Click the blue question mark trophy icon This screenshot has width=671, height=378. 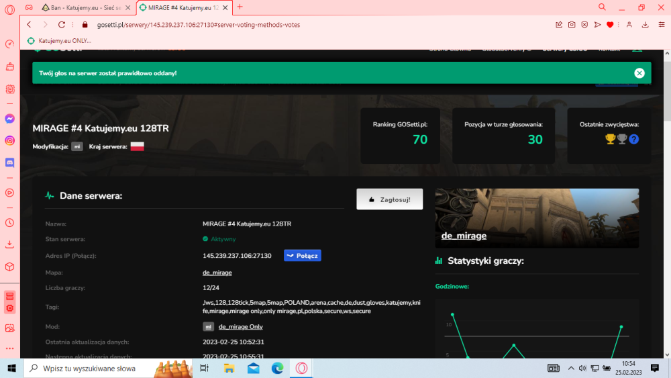tap(634, 139)
